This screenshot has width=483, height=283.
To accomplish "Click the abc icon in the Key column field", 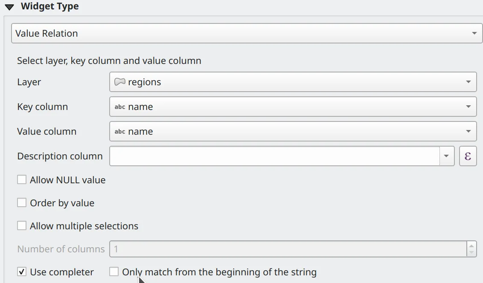I will 120,107.
